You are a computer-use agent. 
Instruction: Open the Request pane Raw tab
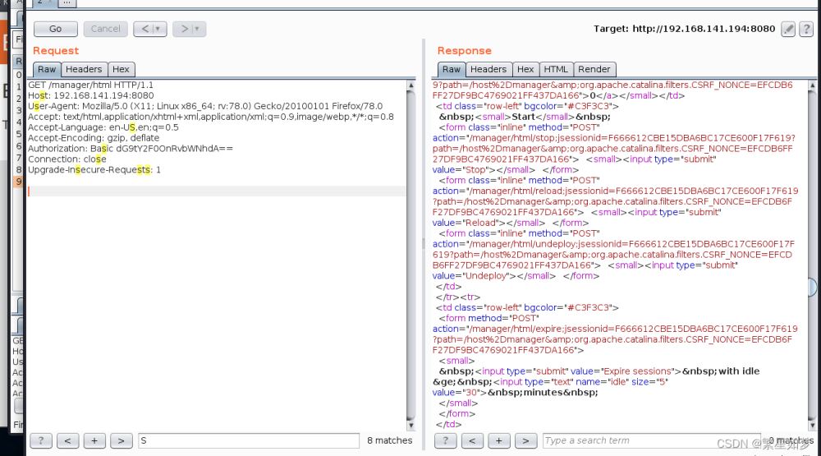[x=47, y=70]
